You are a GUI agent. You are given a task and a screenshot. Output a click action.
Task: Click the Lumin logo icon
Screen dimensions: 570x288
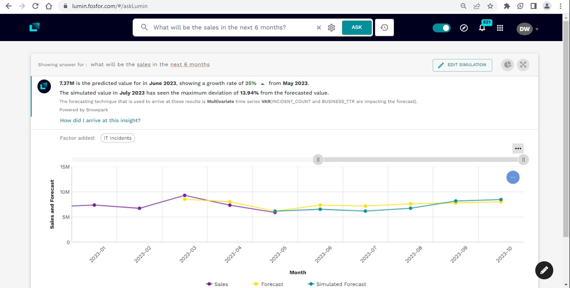tap(34, 27)
